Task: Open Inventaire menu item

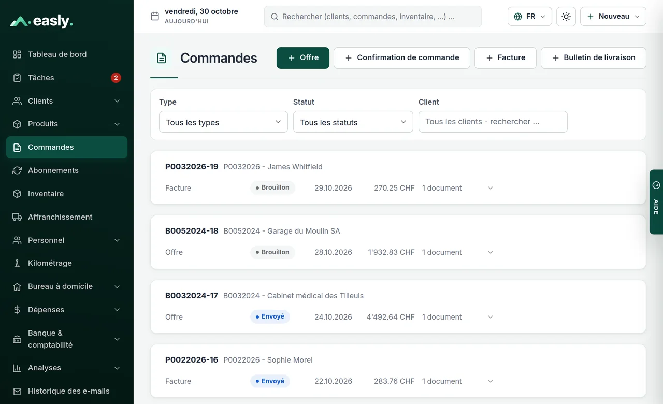Action: [x=67, y=194]
